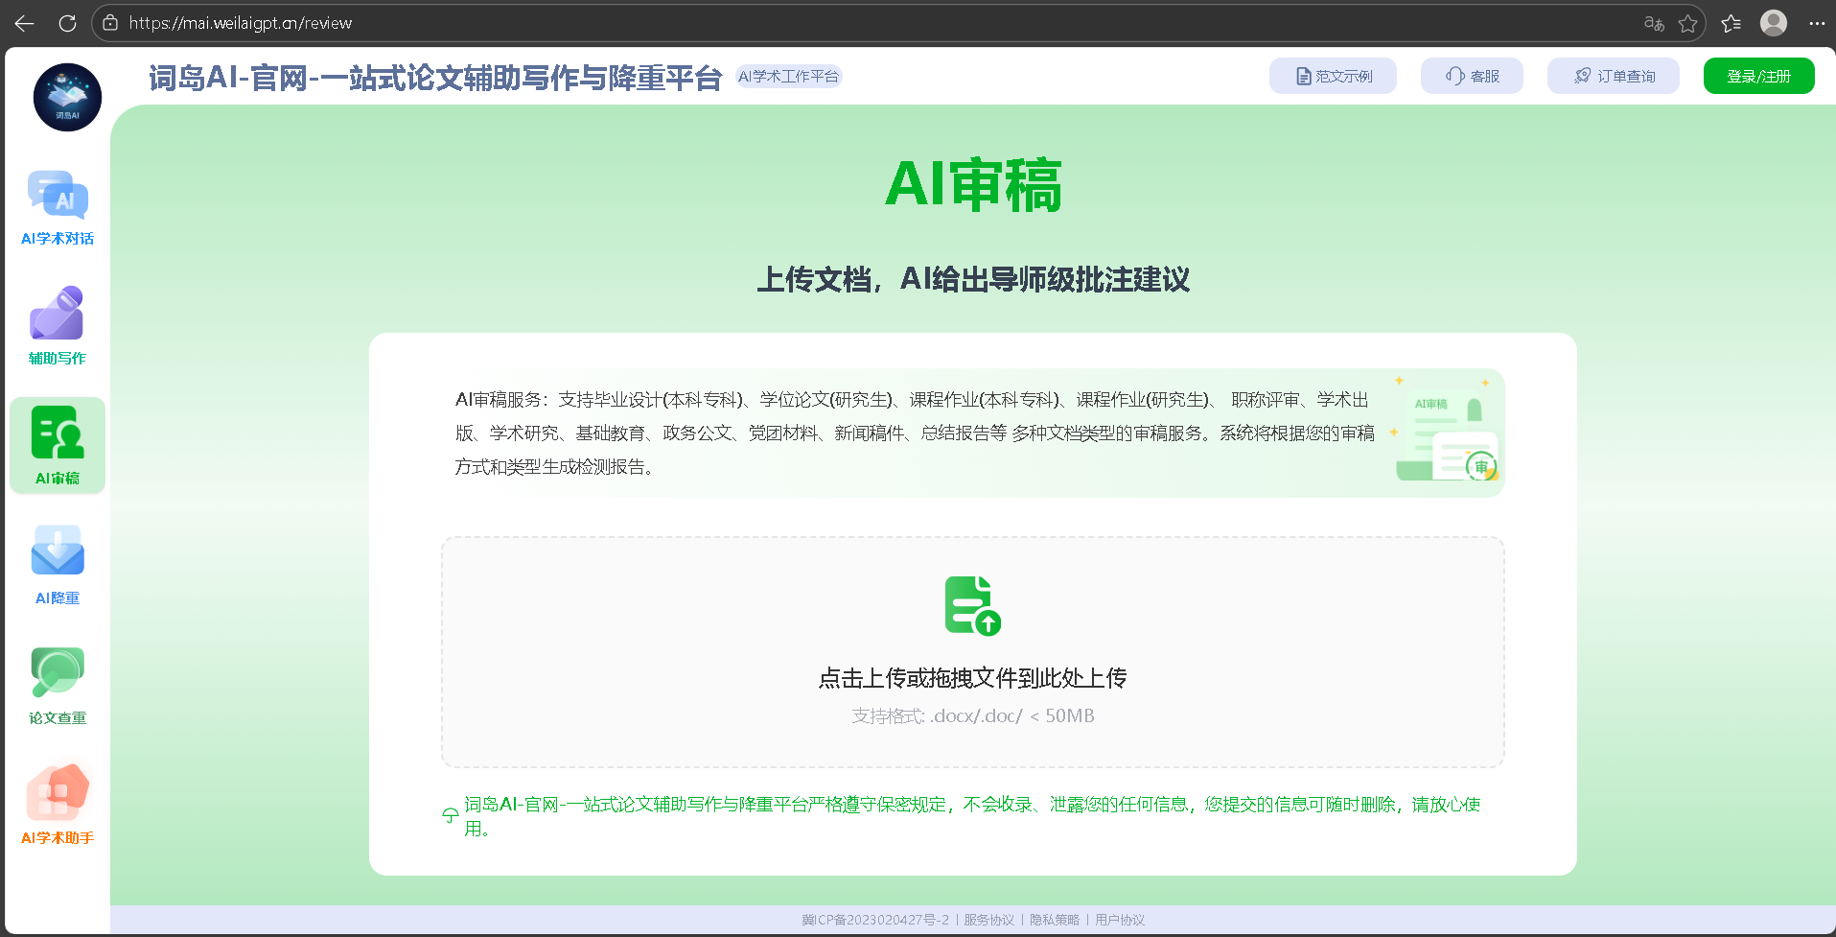Open the 论文查重 magnifier icon
Image resolution: width=1836 pixels, height=937 pixels.
click(x=58, y=671)
